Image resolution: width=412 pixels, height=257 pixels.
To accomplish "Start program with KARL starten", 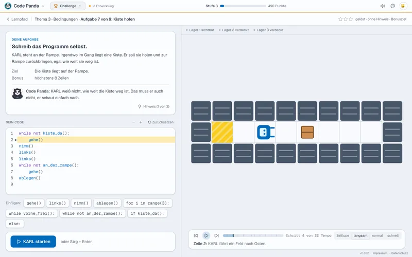I will point(33,242).
